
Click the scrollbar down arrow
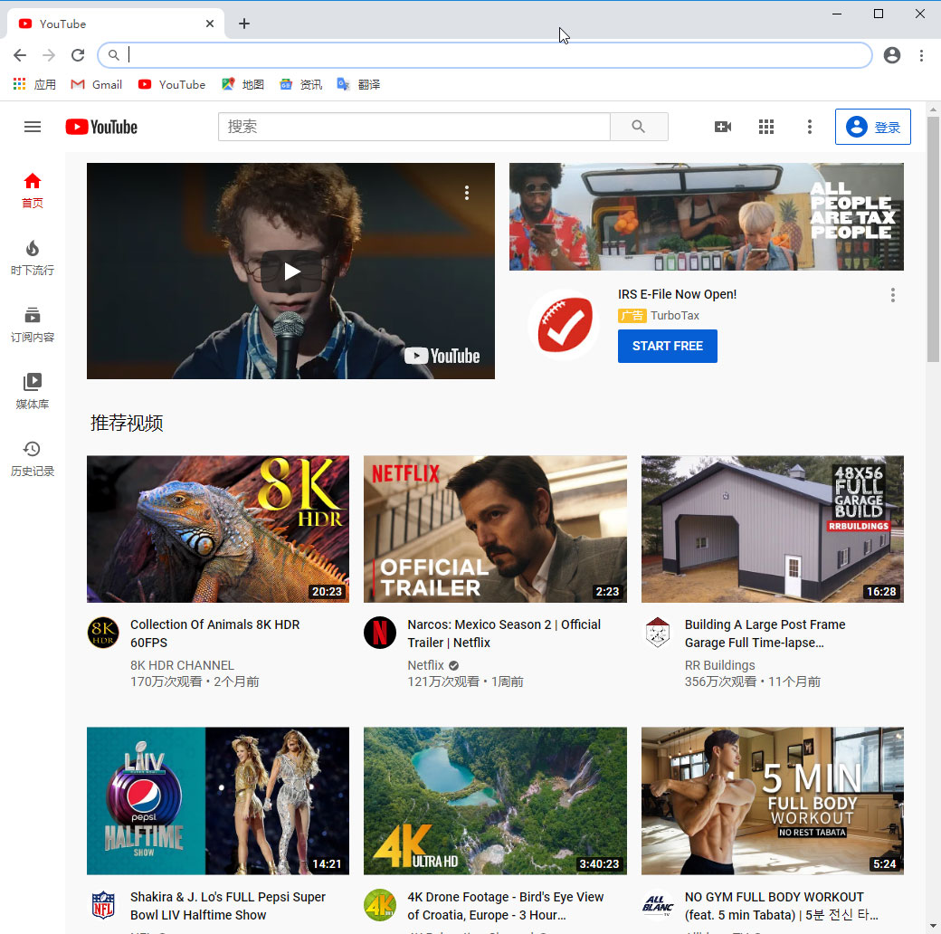coord(933,927)
